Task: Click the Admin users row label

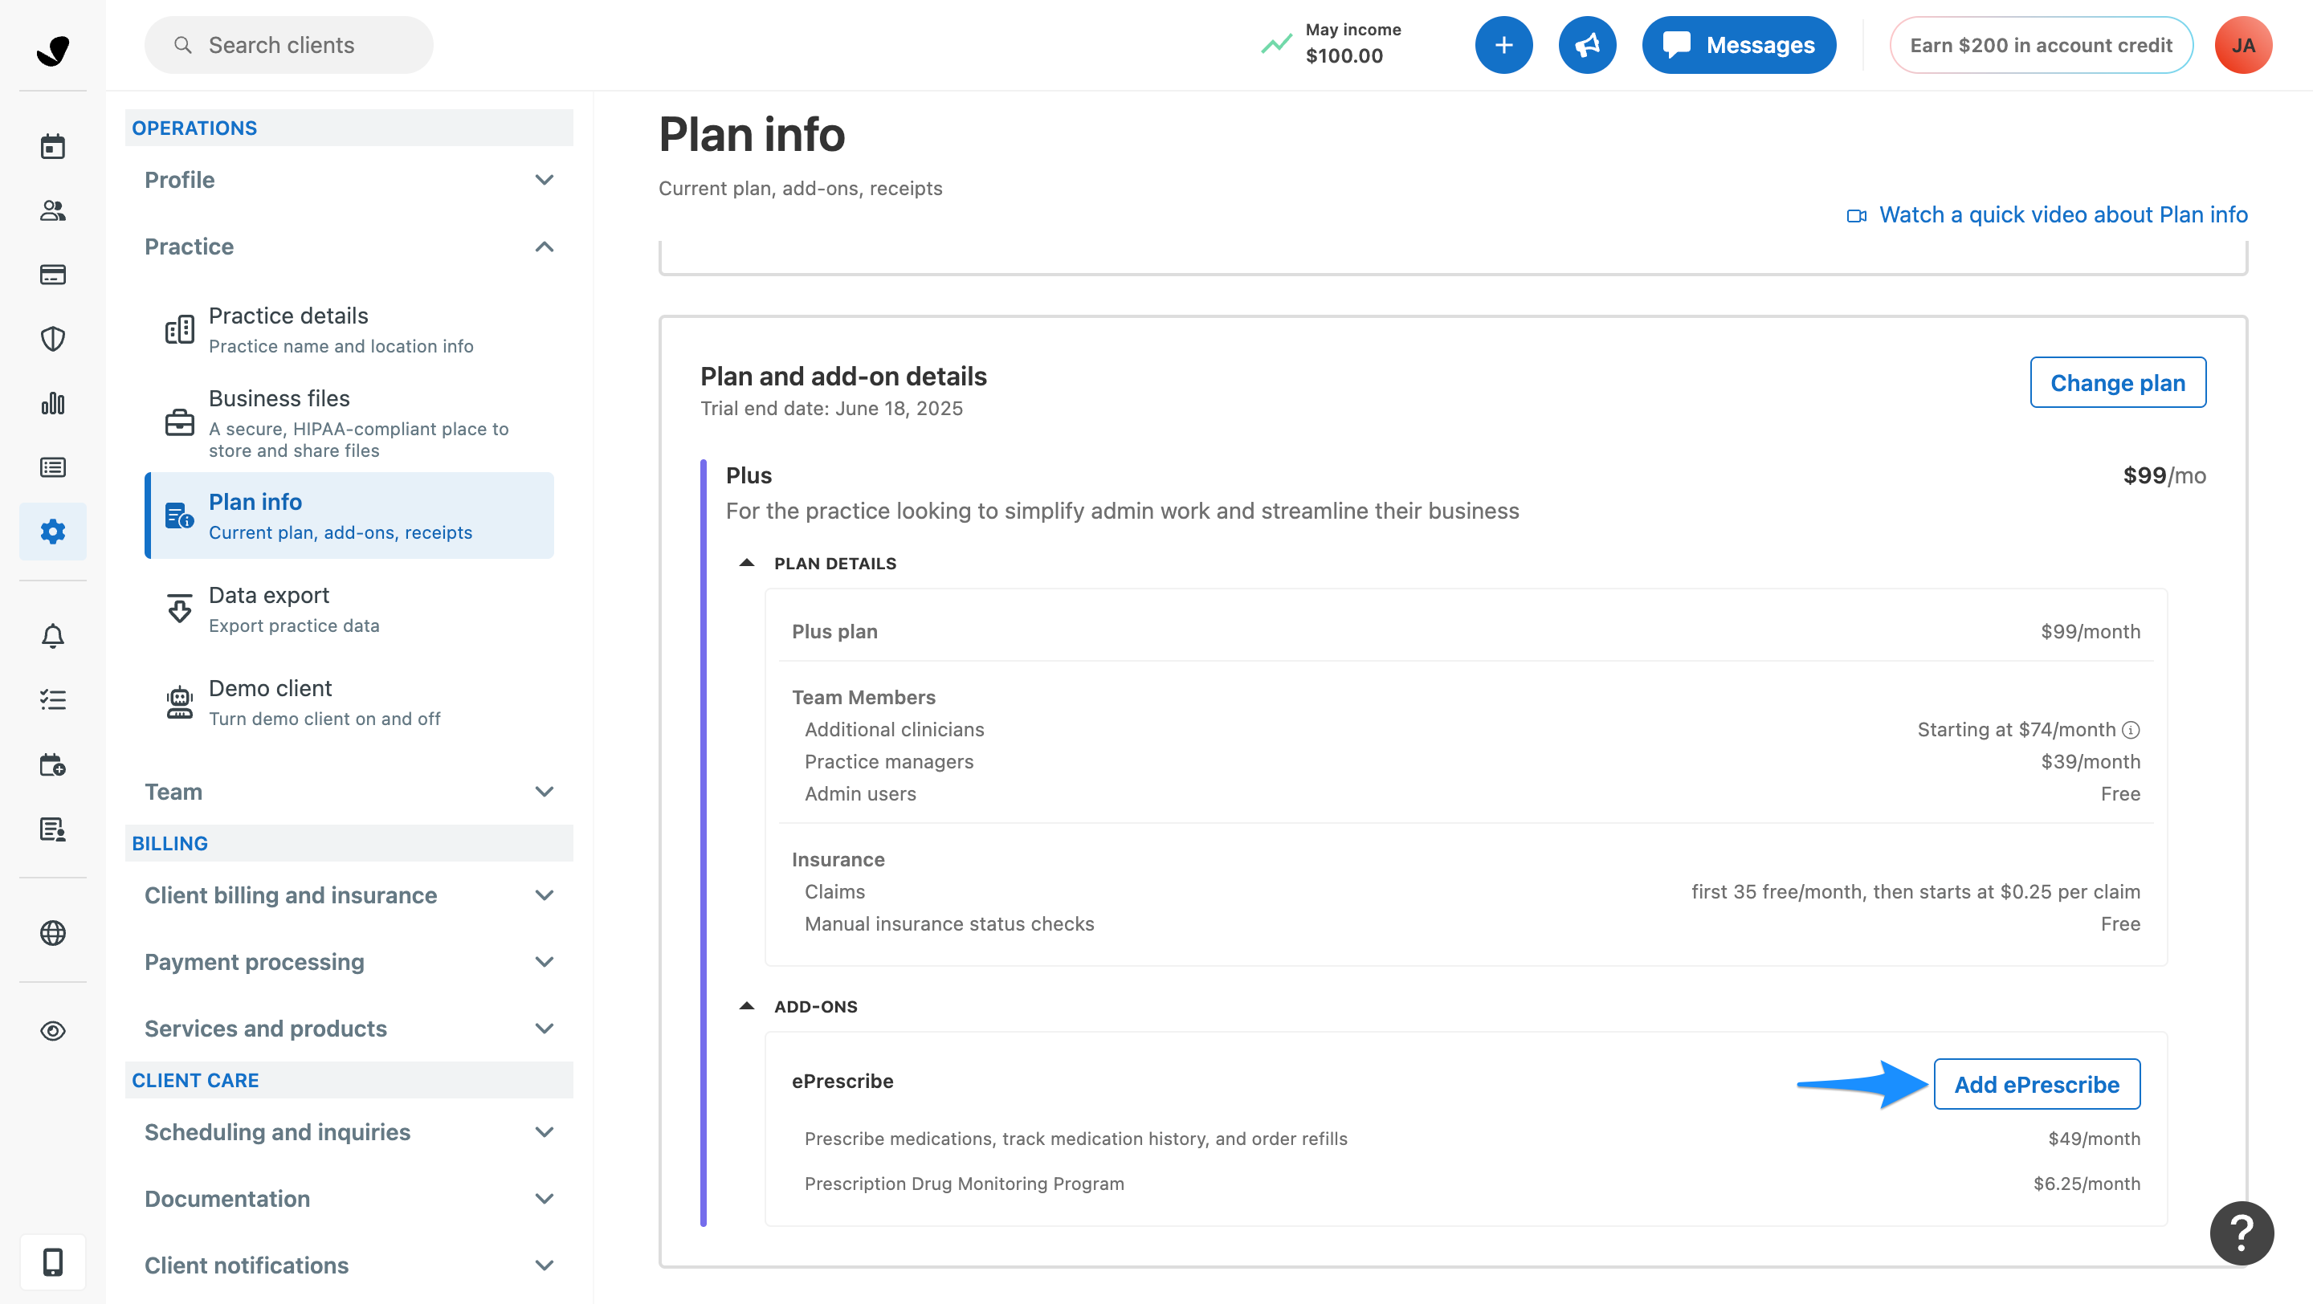Action: pos(859,794)
